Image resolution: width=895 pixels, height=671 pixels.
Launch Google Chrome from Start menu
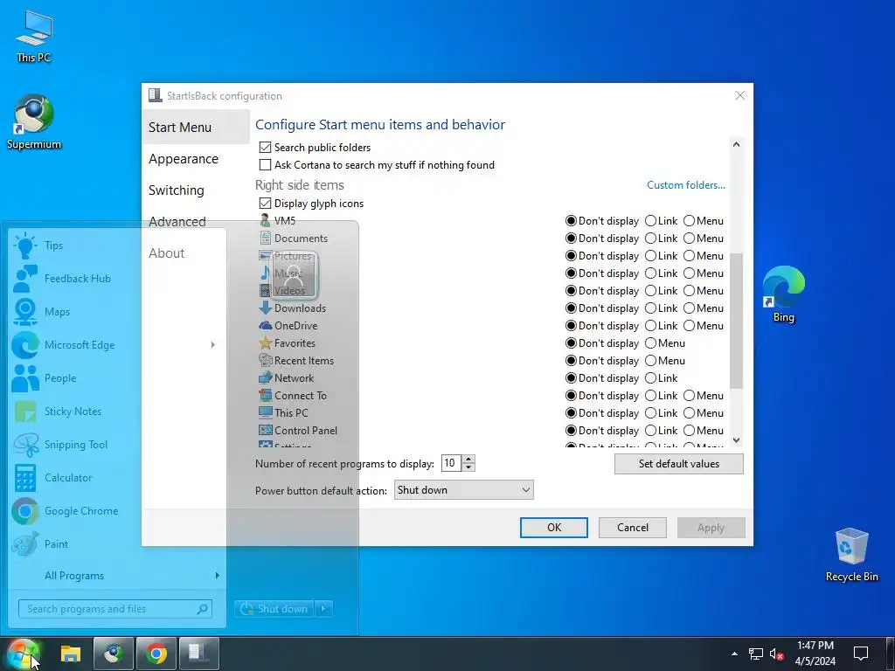tap(116, 510)
